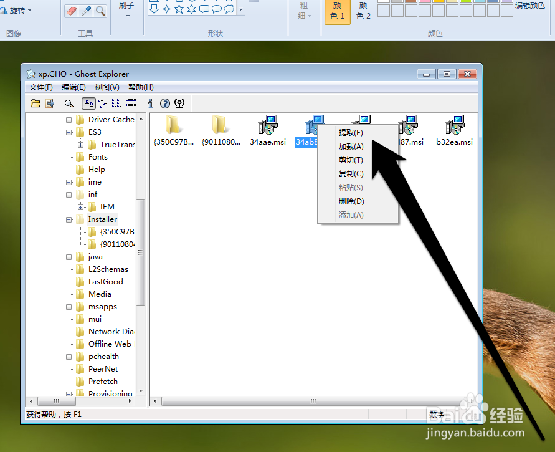Switch to large icons view in Ghost Explorer
Viewport: 555px width, 452px height.
click(88, 103)
